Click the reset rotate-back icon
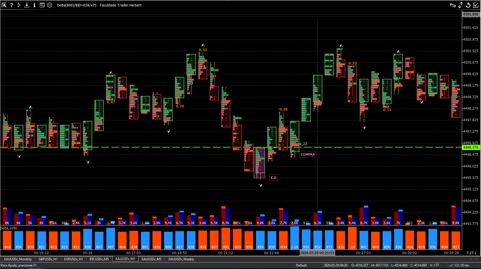 coord(468,5)
